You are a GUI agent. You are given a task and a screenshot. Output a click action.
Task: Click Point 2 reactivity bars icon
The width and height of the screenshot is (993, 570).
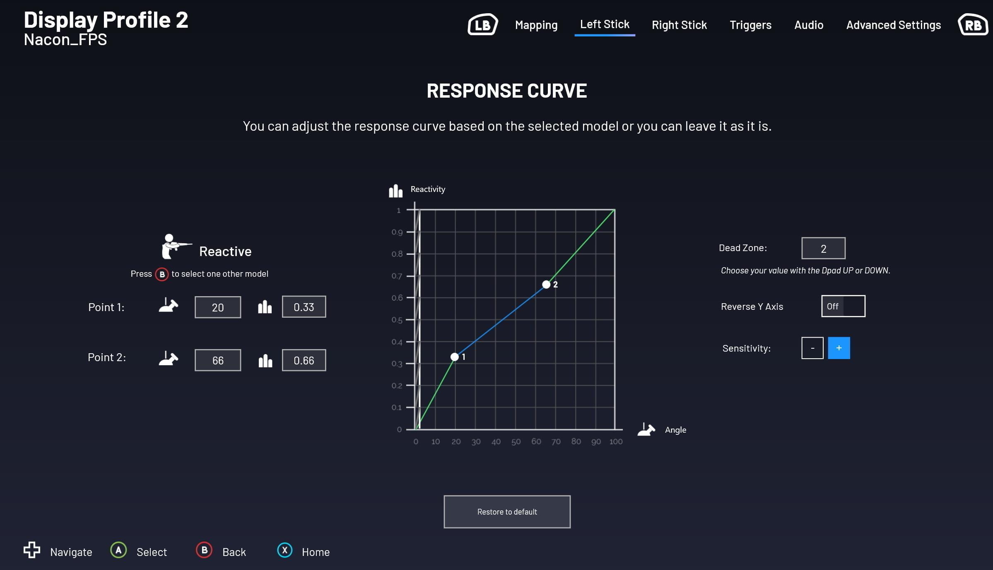(x=265, y=361)
